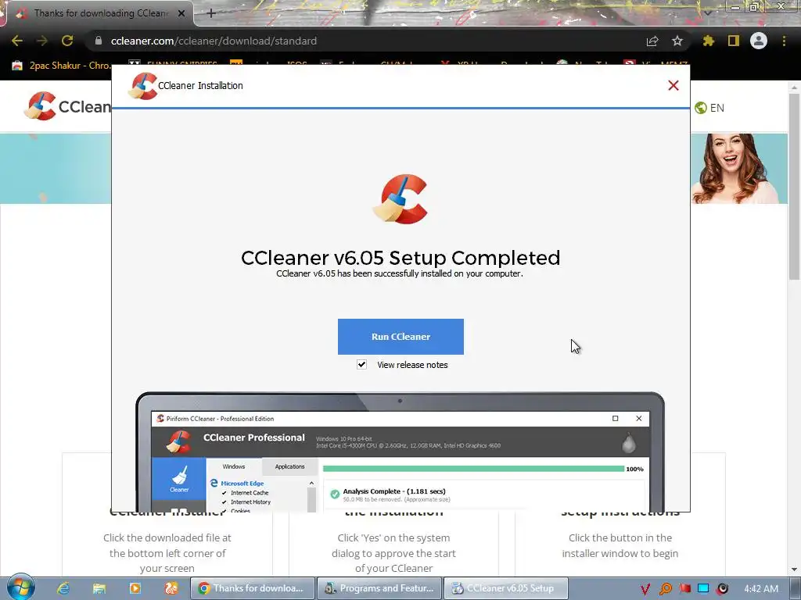This screenshot has height=600, width=801.
Task: Click the round speaker tray icon
Action: click(722, 589)
